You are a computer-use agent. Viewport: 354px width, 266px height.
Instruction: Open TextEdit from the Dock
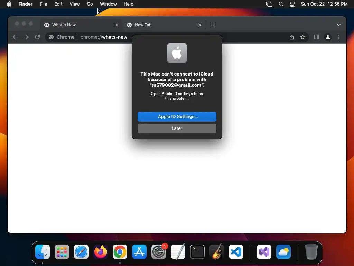(178, 252)
